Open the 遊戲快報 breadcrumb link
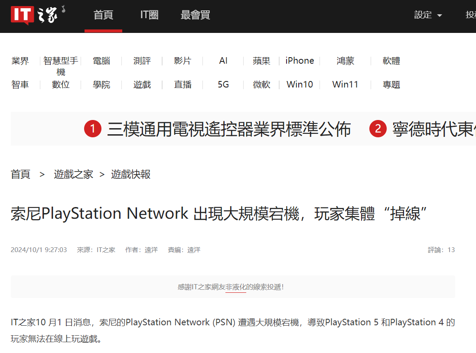The height and width of the screenshot is (353, 476). 130,174
